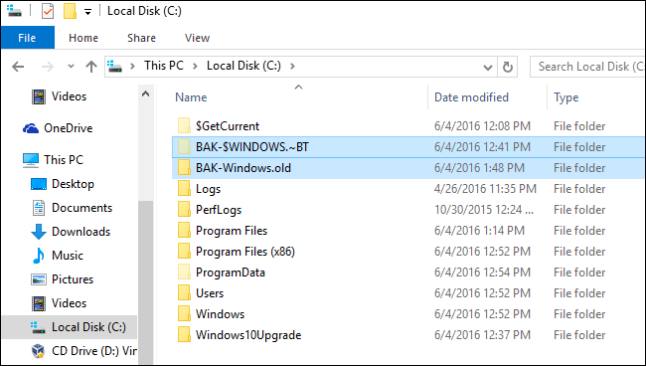Click the navigation pane scroll up arrow

click(x=145, y=93)
